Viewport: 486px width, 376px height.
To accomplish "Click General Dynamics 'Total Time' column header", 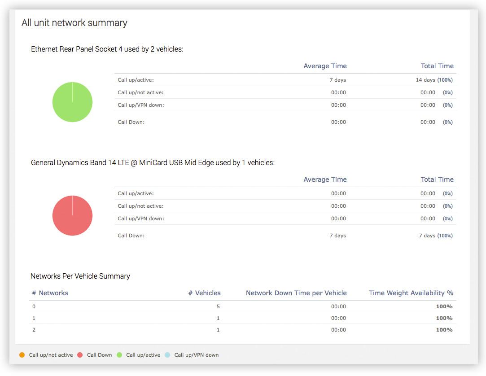I will point(437,179).
